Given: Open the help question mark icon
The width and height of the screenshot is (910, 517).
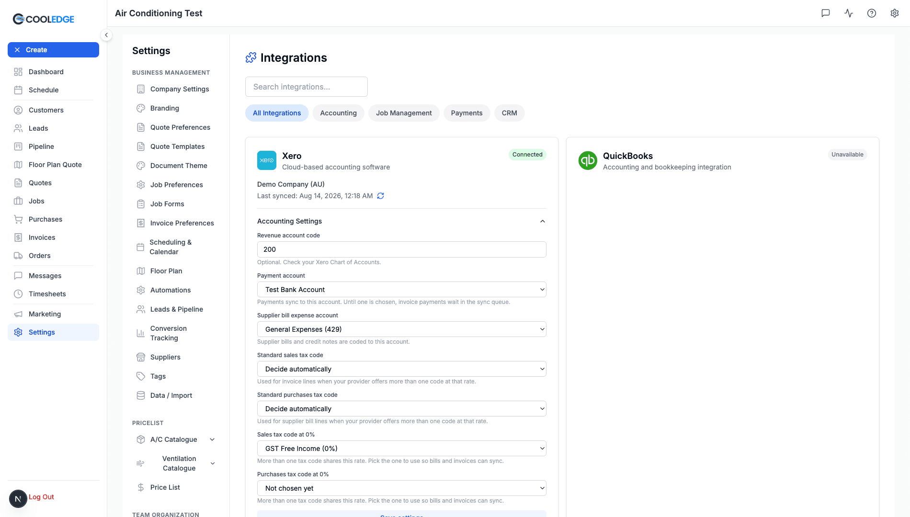Looking at the screenshot, I should click(872, 13).
